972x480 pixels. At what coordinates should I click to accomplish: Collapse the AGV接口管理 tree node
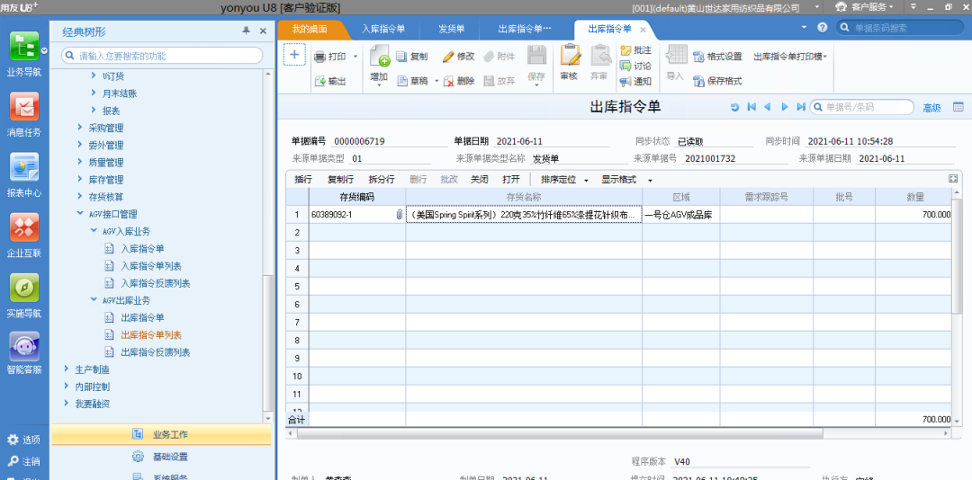point(80,214)
